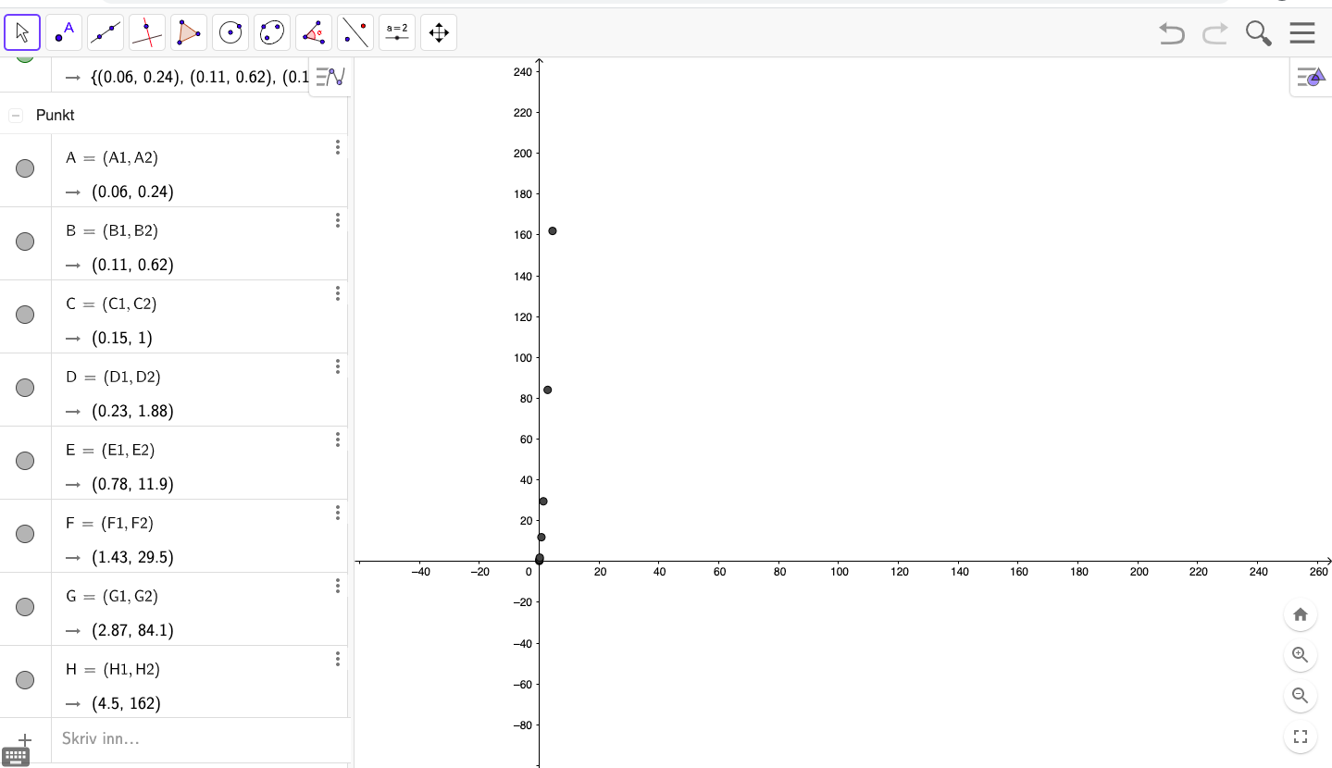Screen dimensions: 1332x768
Task: Select the Move graphics view tool
Action: 439,33
